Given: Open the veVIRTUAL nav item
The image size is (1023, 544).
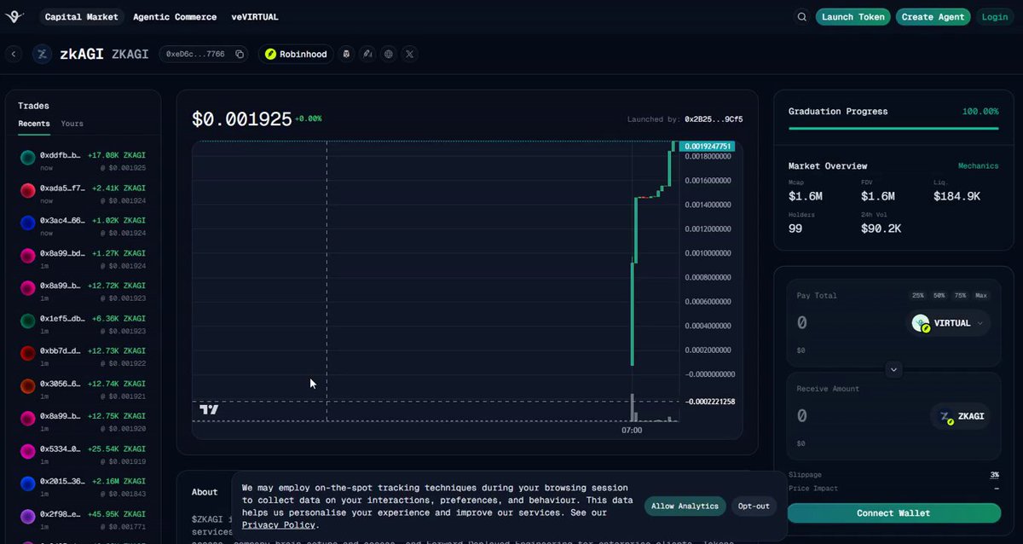Looking at the screenshot, I should 255,17.
